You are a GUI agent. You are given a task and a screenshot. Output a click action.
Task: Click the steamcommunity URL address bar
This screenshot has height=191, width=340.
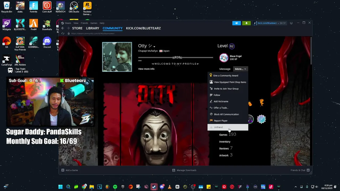pos(93,33)
